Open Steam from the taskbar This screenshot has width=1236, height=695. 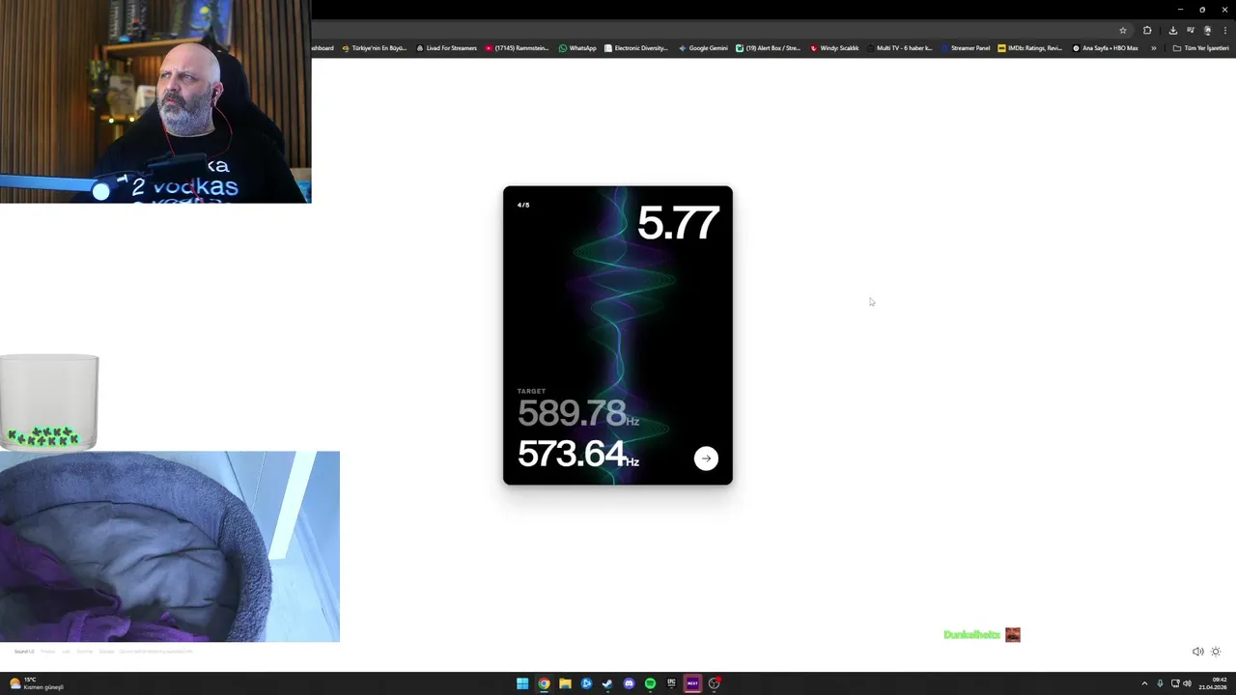point(607,683)
